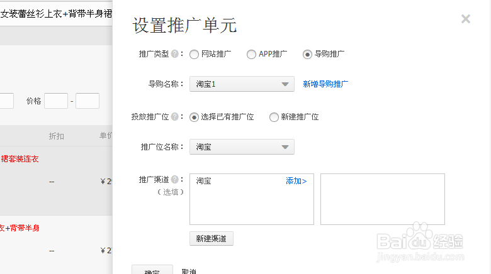Click the 新增导购推广 link
The height and width of the screenshot is (274, 491).
click(325, 84)
